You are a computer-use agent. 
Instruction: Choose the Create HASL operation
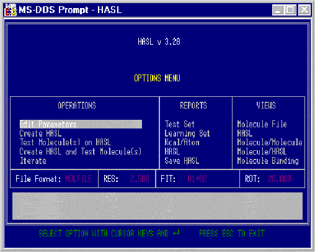pos(40,133)
